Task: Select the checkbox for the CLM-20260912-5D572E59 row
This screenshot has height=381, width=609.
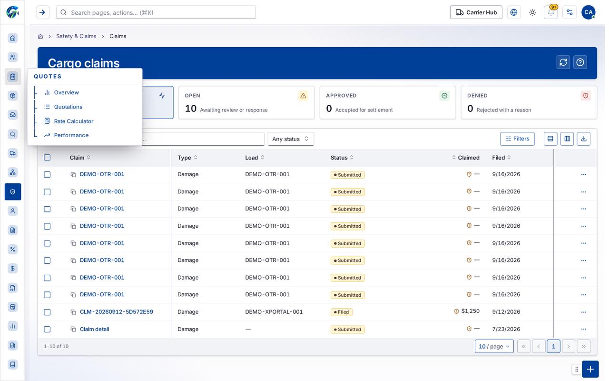Action: click(x=47, y=312)
